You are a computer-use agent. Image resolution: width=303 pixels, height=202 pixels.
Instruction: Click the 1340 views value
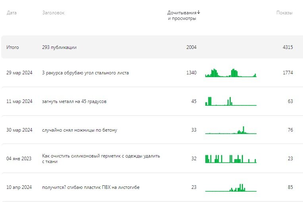tap(191, 73)
